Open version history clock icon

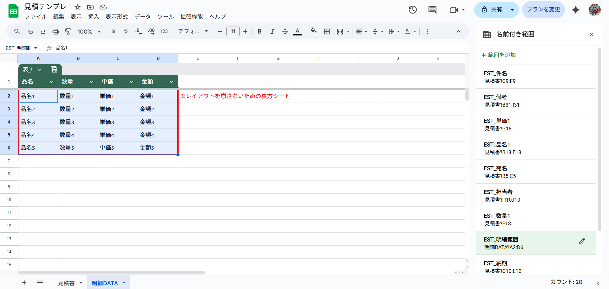(x=412, y=10)
